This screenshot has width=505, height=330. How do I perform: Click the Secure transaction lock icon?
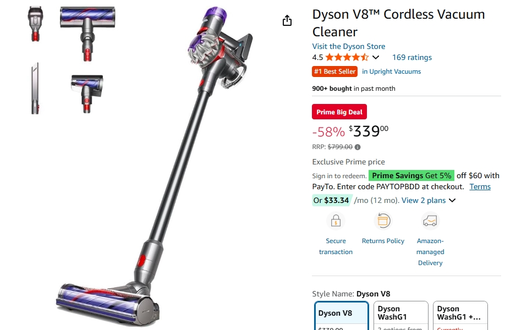coord(336,221)
